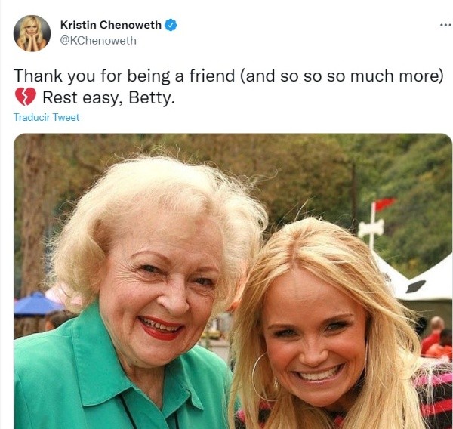The height and width of the screenshot is (429, 453).
Task: Click the 'Rest easy, Betty.' text
Action: click(x=109, y=97)
